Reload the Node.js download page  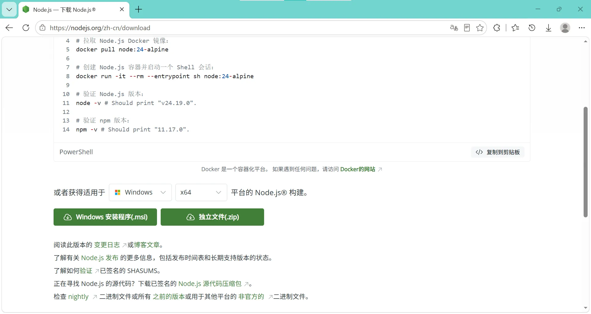[x=26, y=28]
